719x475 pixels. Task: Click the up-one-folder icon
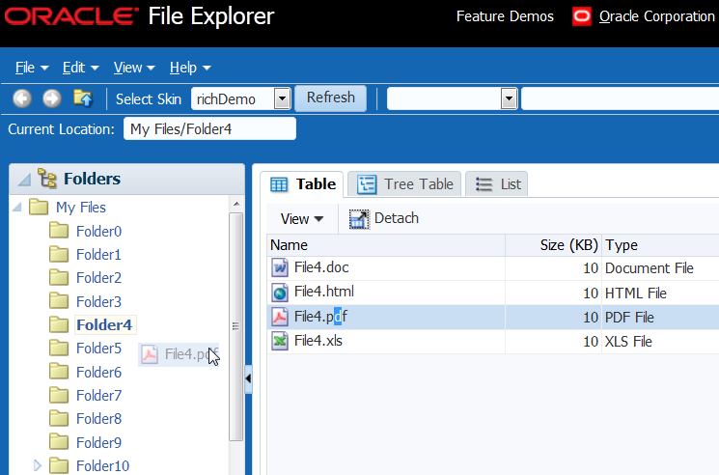pos(83,98)
